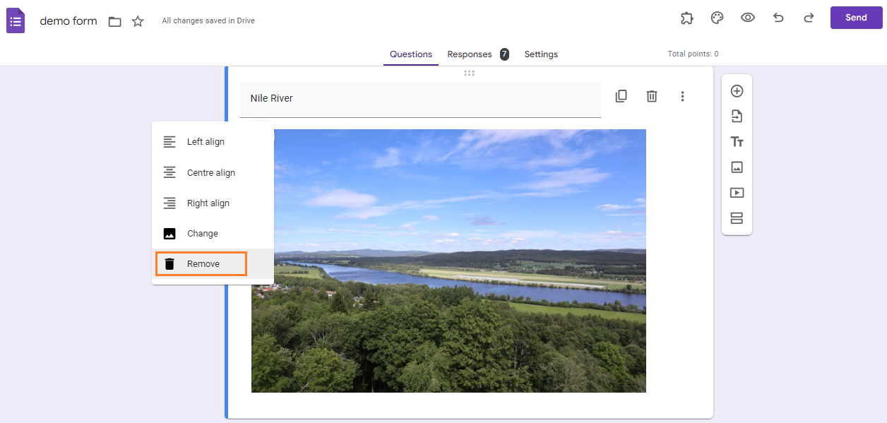
Task: Star the demo form
Action: pyautogui.click(x=138, y=21)
